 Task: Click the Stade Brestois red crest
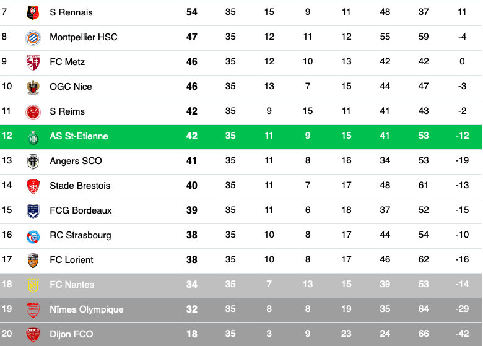click(33, 186)
